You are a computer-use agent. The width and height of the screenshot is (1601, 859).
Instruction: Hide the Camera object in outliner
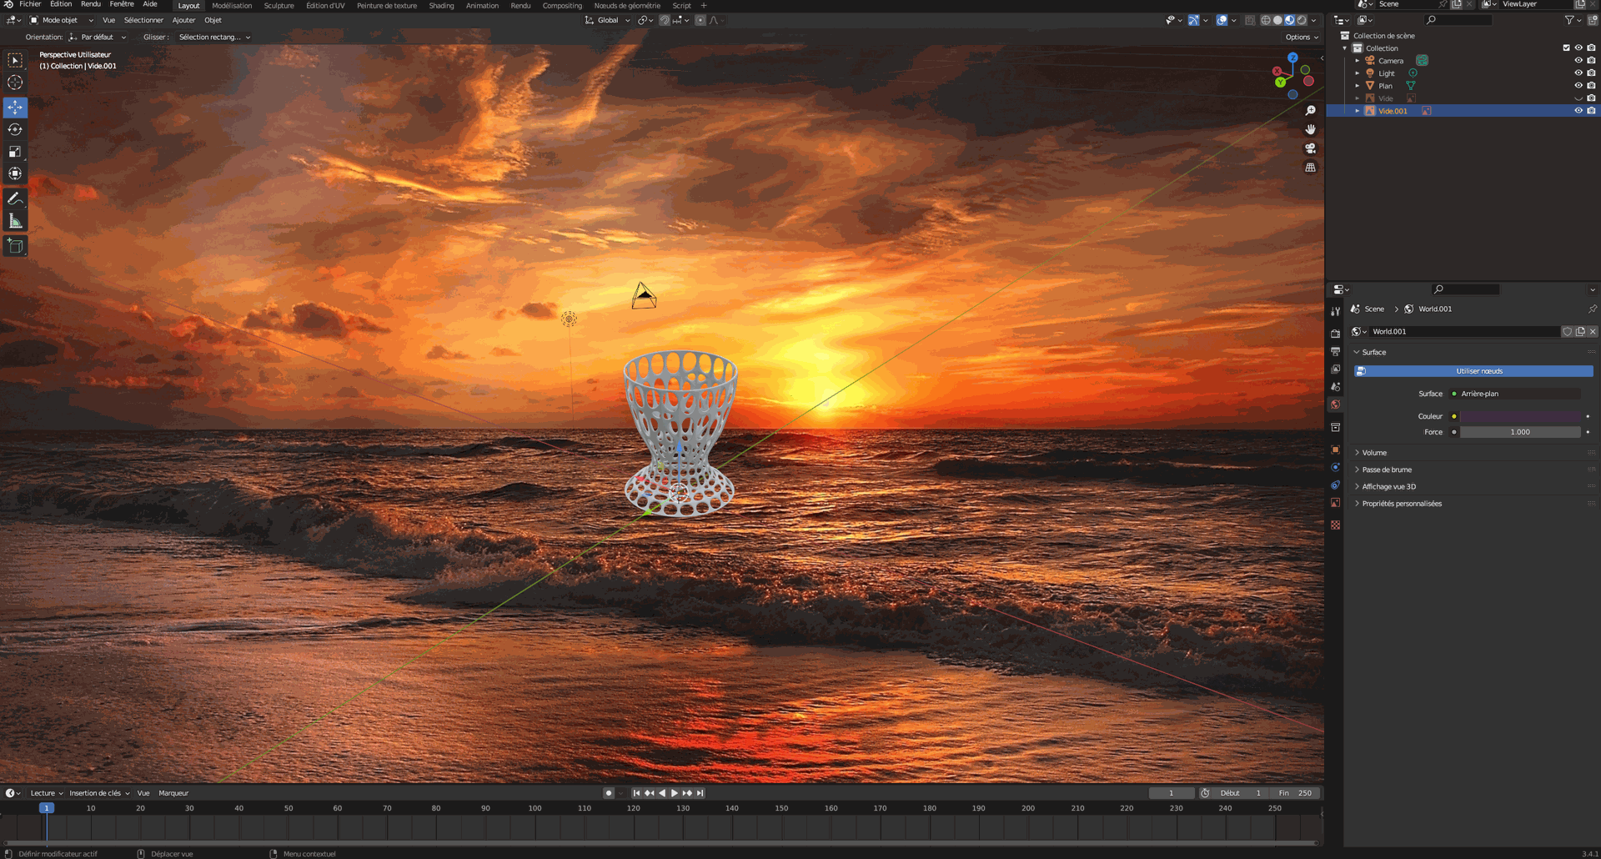[x=1578, y=61]
